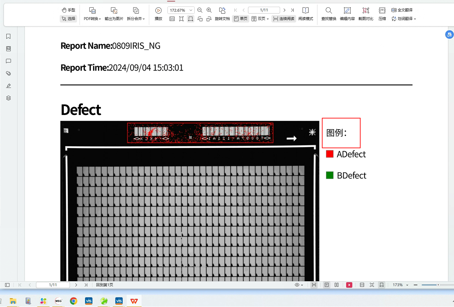
Task: Open the 173% zoom dropdown in status bar
Action: point(400,285)
